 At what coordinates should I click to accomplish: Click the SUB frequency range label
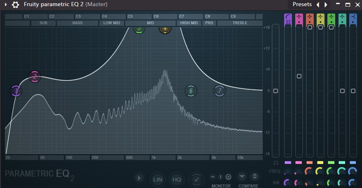click(43, 23)
